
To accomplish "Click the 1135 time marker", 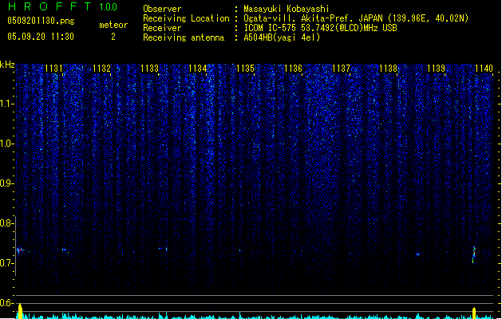I will pos(245,69).
